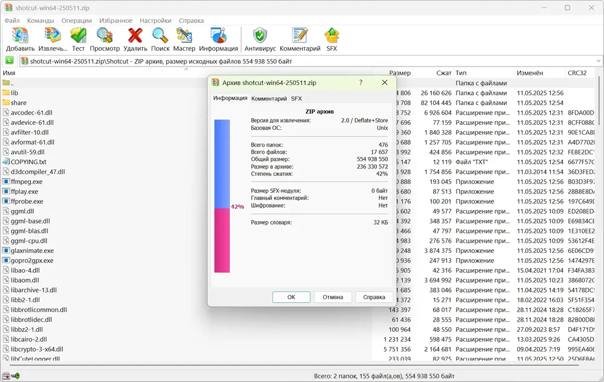Select the share folder icon
This screenshot has width=604, height=382.
(6, 103)
